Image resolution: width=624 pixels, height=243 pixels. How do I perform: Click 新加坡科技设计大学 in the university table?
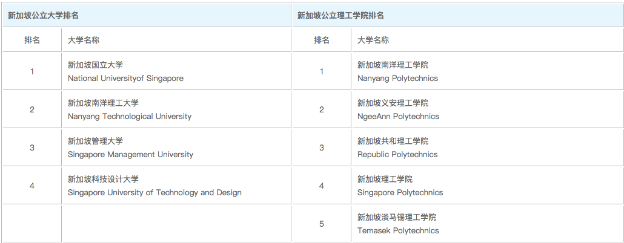tap(103, 179)
